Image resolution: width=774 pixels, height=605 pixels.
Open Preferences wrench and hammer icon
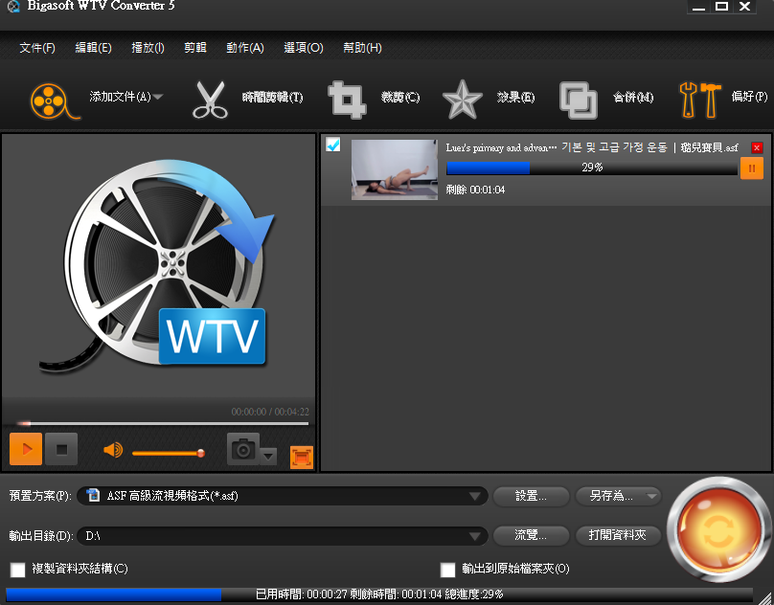[x=700, y=101]
